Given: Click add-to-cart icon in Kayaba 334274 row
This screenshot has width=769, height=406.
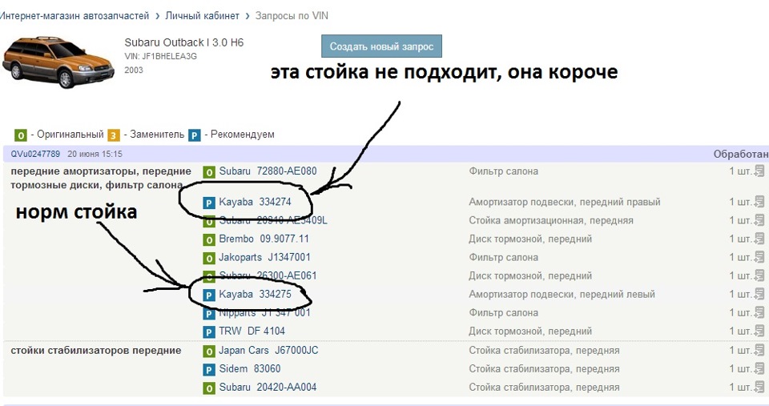Looking at the screenshot, I should (x=759, y=202).
